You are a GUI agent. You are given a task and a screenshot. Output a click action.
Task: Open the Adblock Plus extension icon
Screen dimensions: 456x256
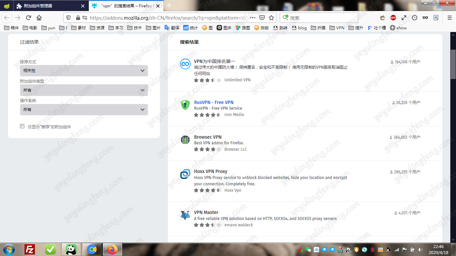[x=393, y=18]
